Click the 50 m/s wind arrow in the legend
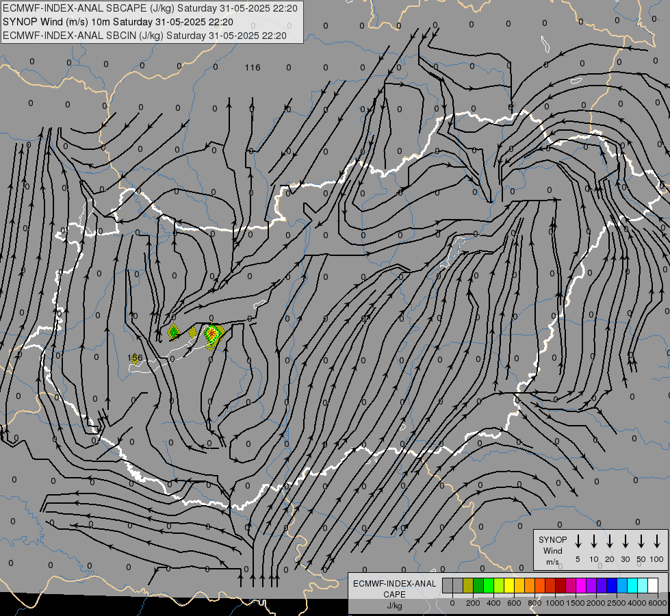Image resolution: width=670 pixels, height=616 pixels. pyautogui.click(x=641, y=541)
